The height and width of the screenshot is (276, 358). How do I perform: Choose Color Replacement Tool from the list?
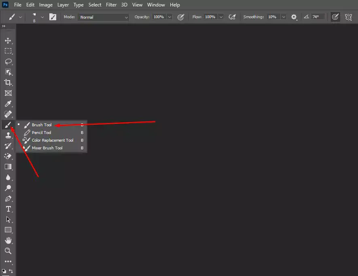tap(52, 140)
